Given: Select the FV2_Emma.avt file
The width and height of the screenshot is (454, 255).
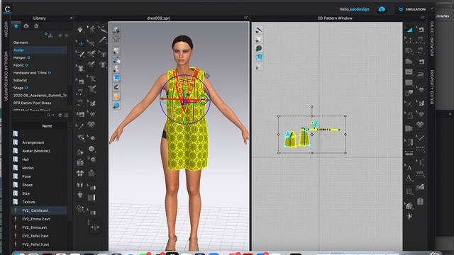Looking at the screenshot, I should 35,227.
